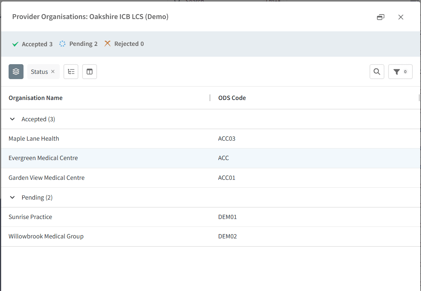The width and height of the screenshot is (421, 291).
Task: Filter by Rejected 0 status
Action: (124, 44)
